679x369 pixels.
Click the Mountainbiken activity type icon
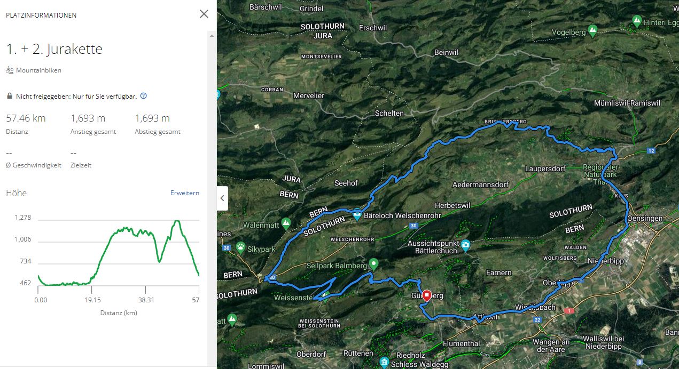(x=10, y=70)
